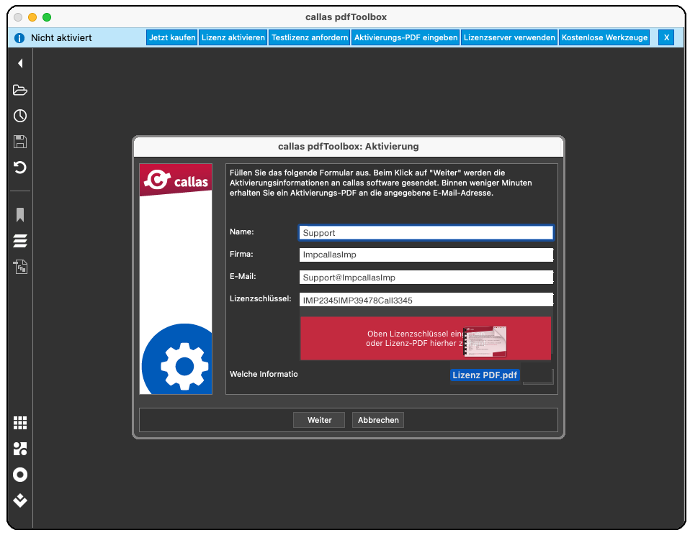Click the shapes icon in bottom sidebar
Image resolution: width=690 pixels, height=535 pixels.
(x=20, y=449)
